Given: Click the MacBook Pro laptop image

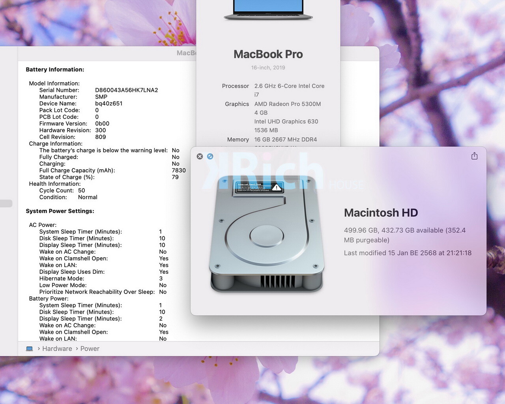Looking at the screenshot, I should pos(268,10).
